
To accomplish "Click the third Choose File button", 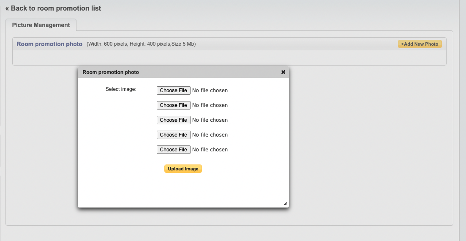I will tap(173, 120).
